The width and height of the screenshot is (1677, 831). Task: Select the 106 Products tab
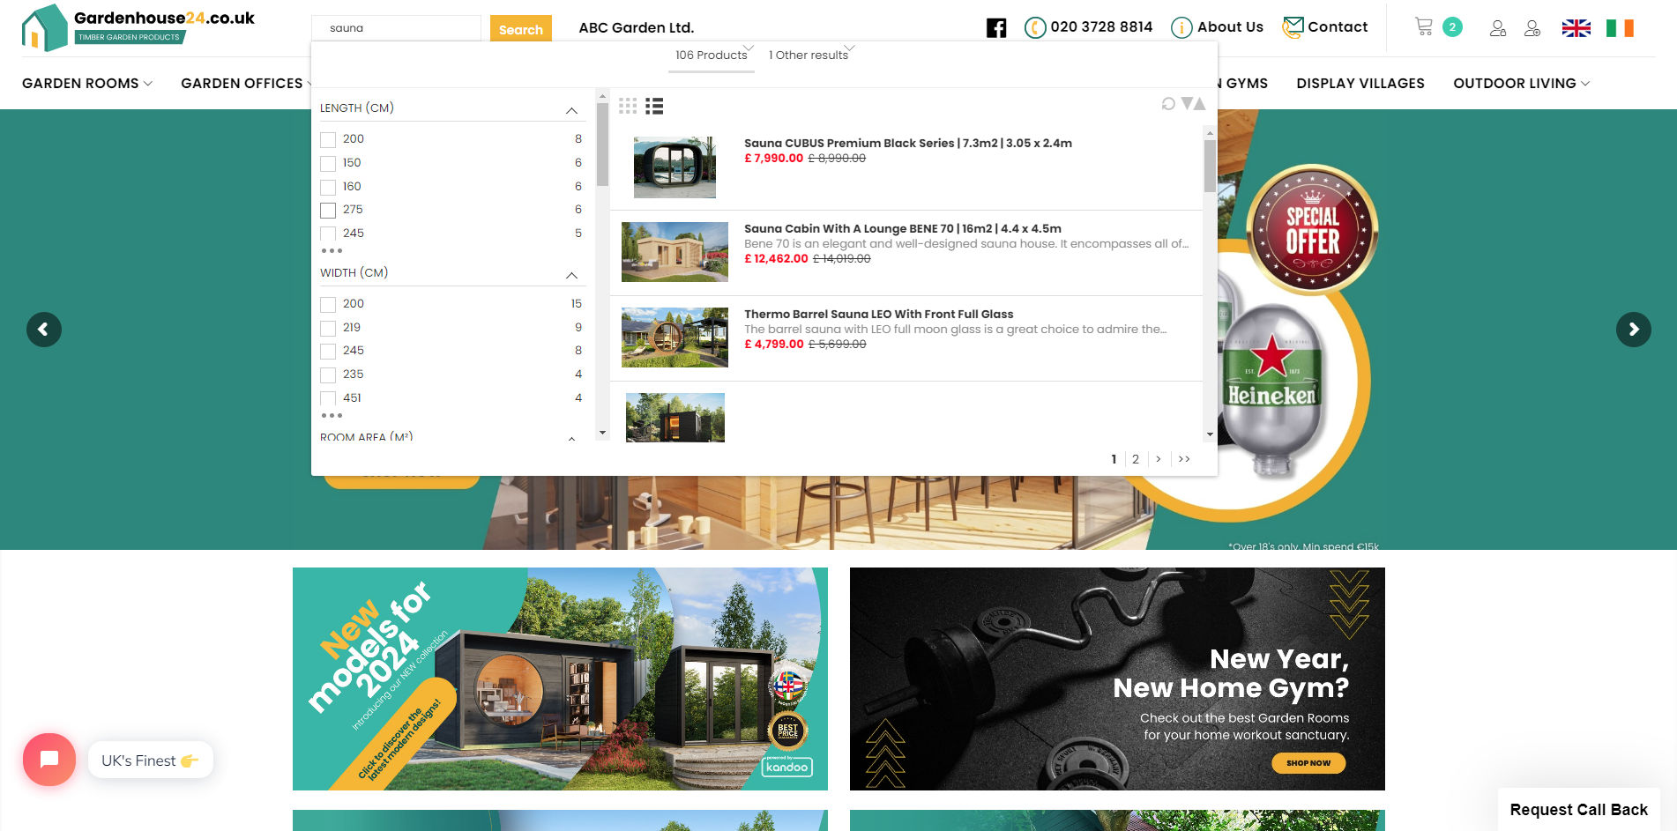[711, 55]
